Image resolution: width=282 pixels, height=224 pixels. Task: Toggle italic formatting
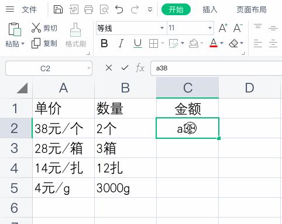coord(121,43)
